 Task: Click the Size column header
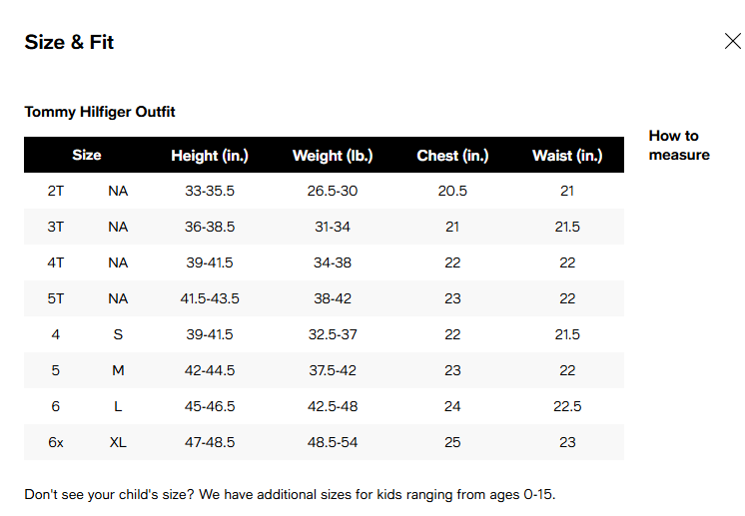pos(87,156)
